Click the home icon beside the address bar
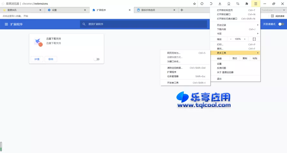Viewport: 287px width, 153px height. 3,3
